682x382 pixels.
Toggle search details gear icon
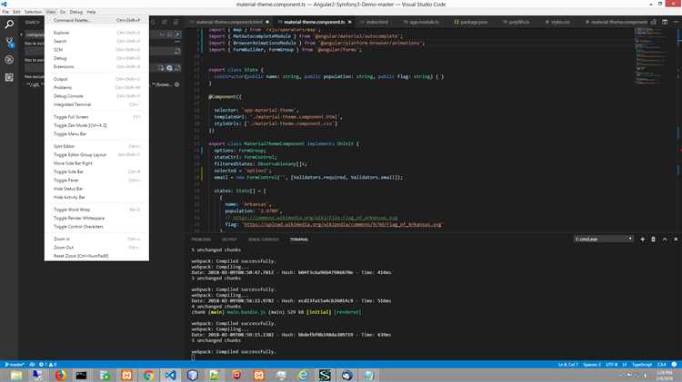point(177,84)
